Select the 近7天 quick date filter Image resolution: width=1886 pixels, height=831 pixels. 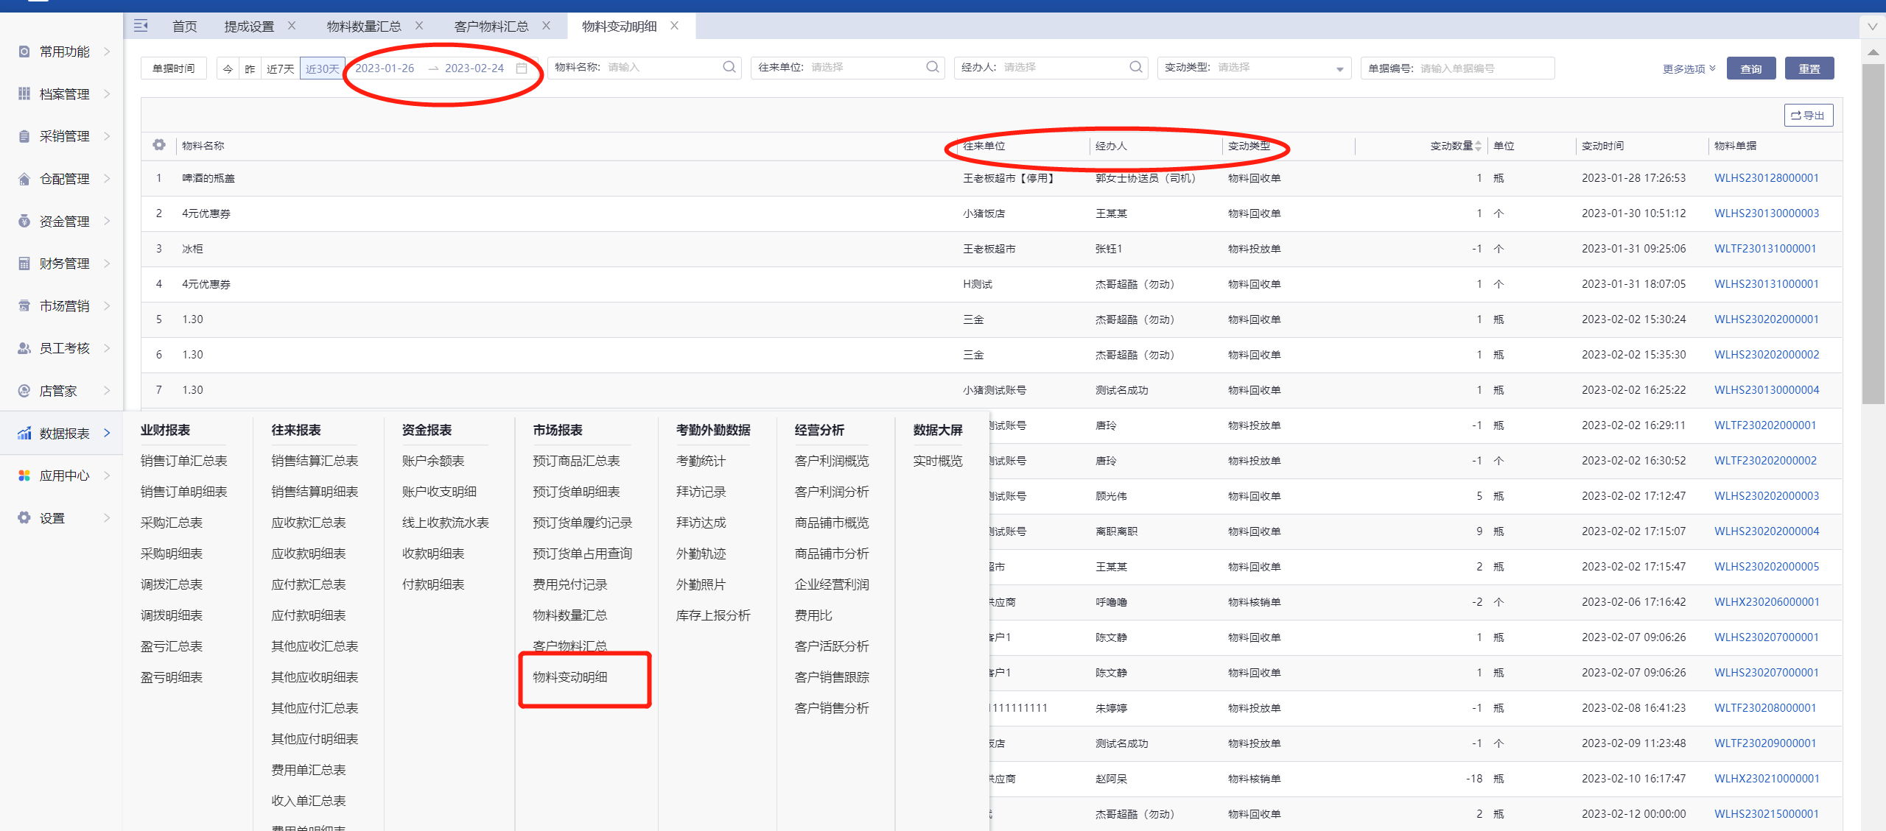coord(280,68)
